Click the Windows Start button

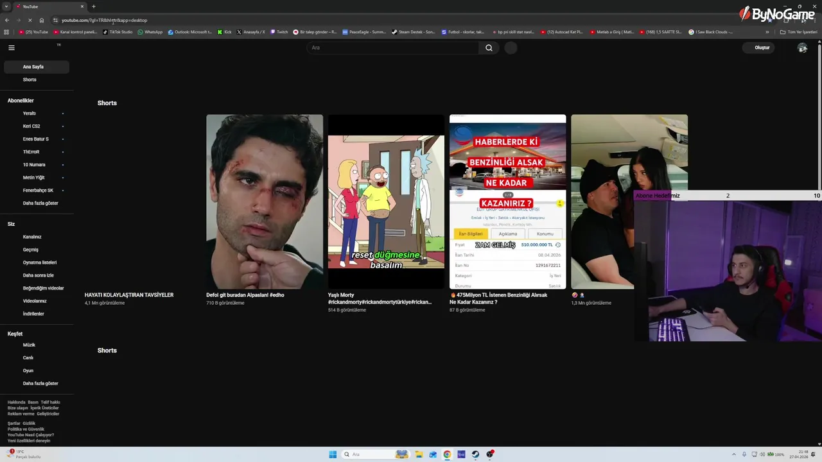(333, 454)
